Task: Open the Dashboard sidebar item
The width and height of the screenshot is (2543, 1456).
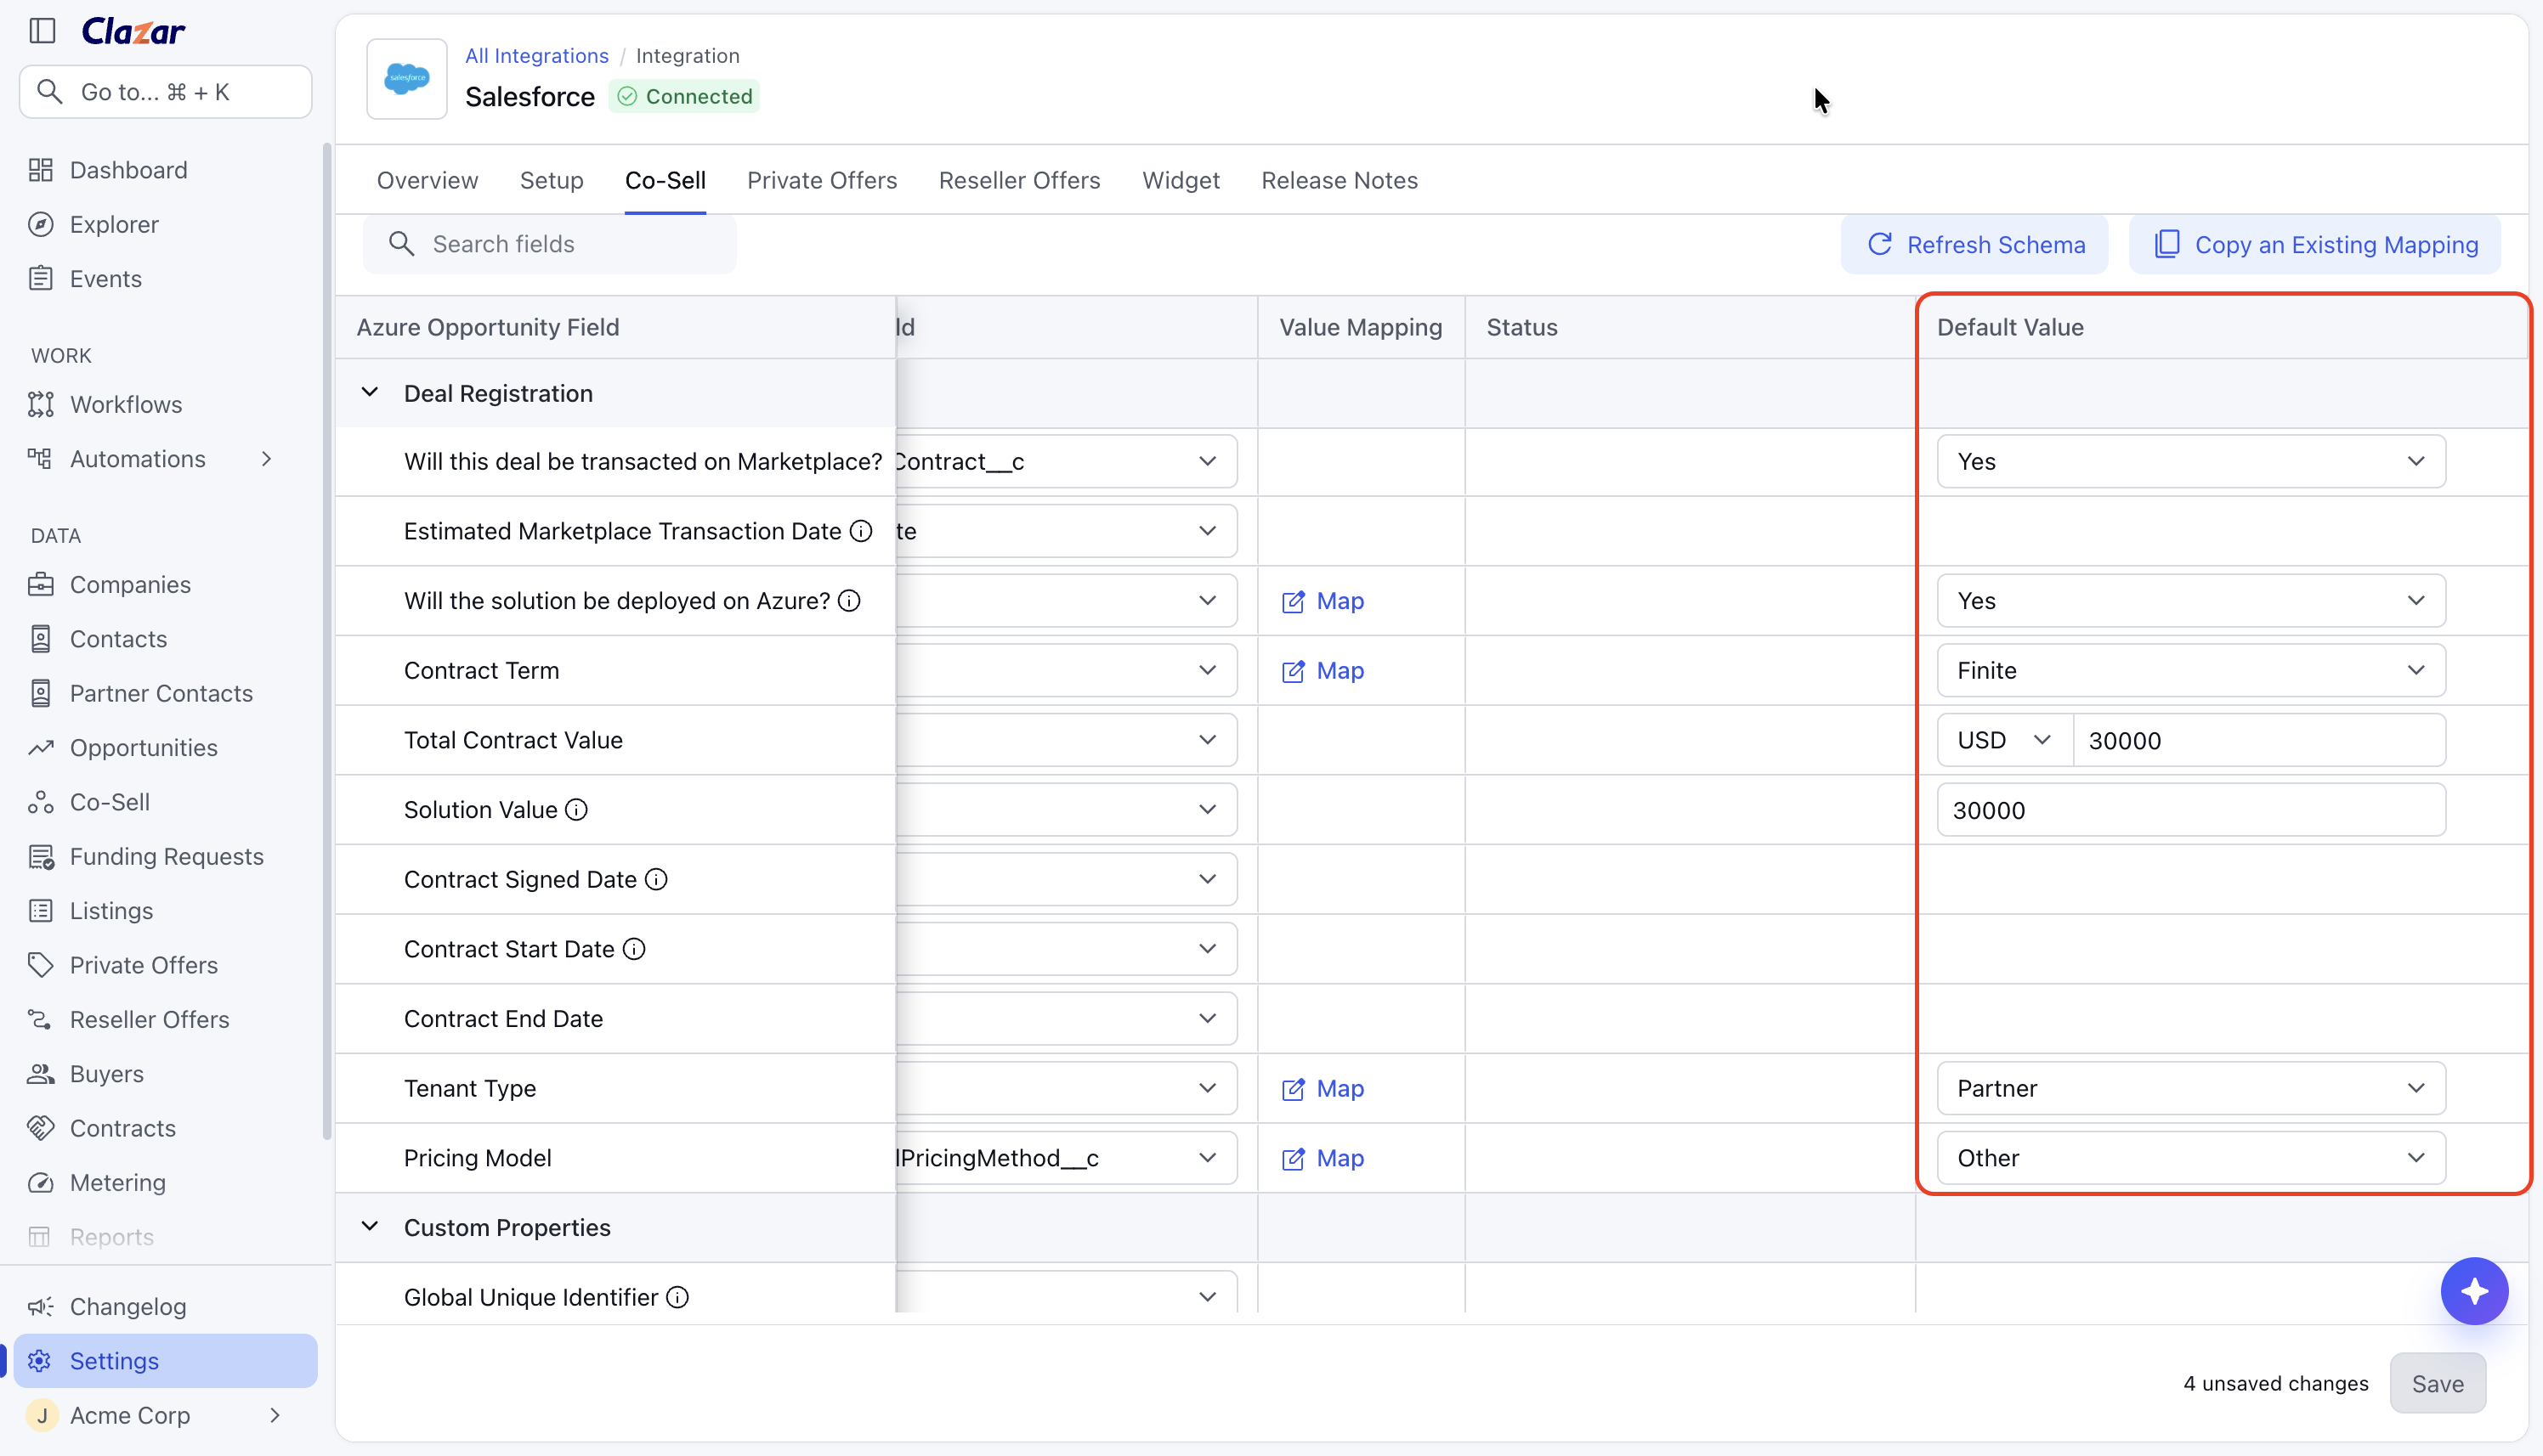Action: 128,170
